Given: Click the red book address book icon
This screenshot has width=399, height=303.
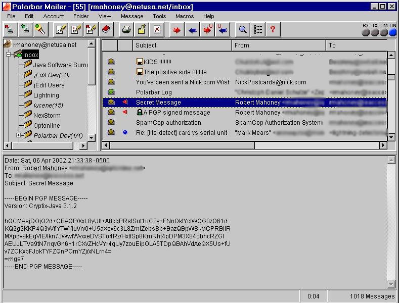Looking at the screenshot, I should [106, 30].
